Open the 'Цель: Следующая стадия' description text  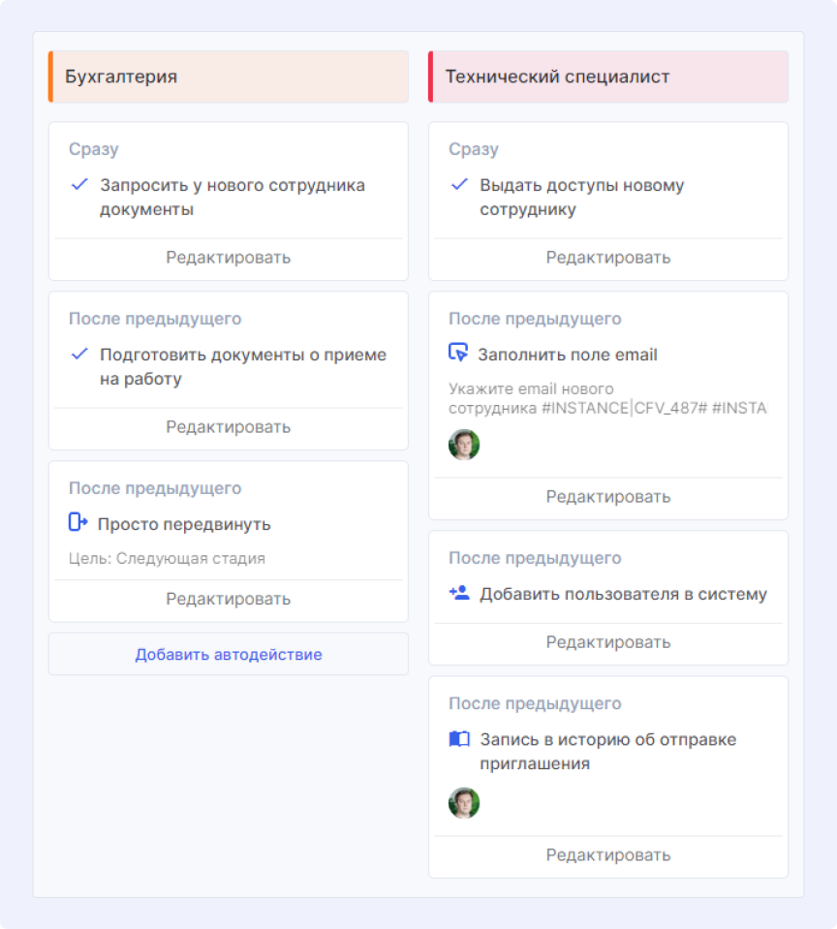pyautogui.click(x=167, y=558)
